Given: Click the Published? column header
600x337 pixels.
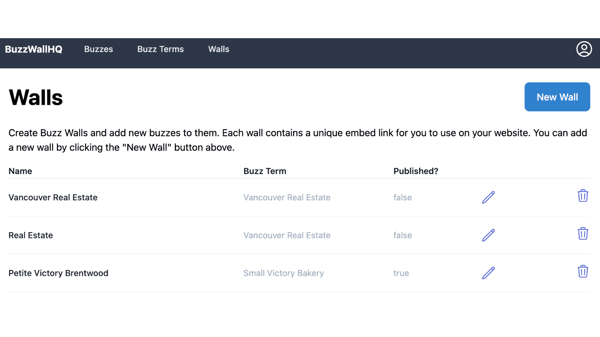Looking at the screenshot, I should pyautogui.click(x=415, y=171).
